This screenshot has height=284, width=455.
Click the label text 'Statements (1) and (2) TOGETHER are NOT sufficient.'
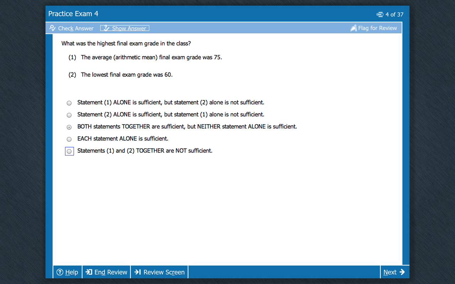click(145, 151)
